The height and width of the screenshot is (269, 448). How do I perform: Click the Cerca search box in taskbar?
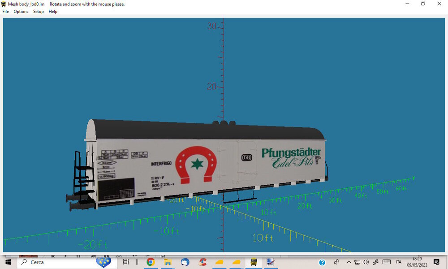(x=67, y=262)
